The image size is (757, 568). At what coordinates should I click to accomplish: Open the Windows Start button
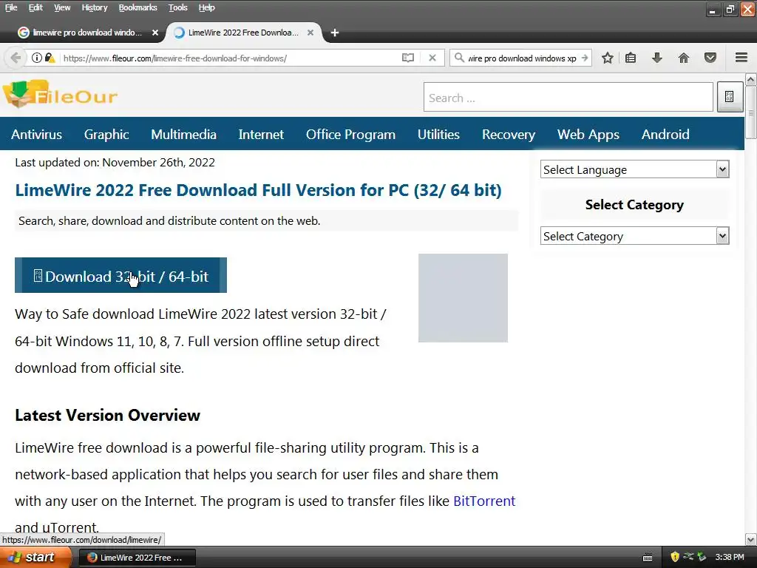point(35,558)
